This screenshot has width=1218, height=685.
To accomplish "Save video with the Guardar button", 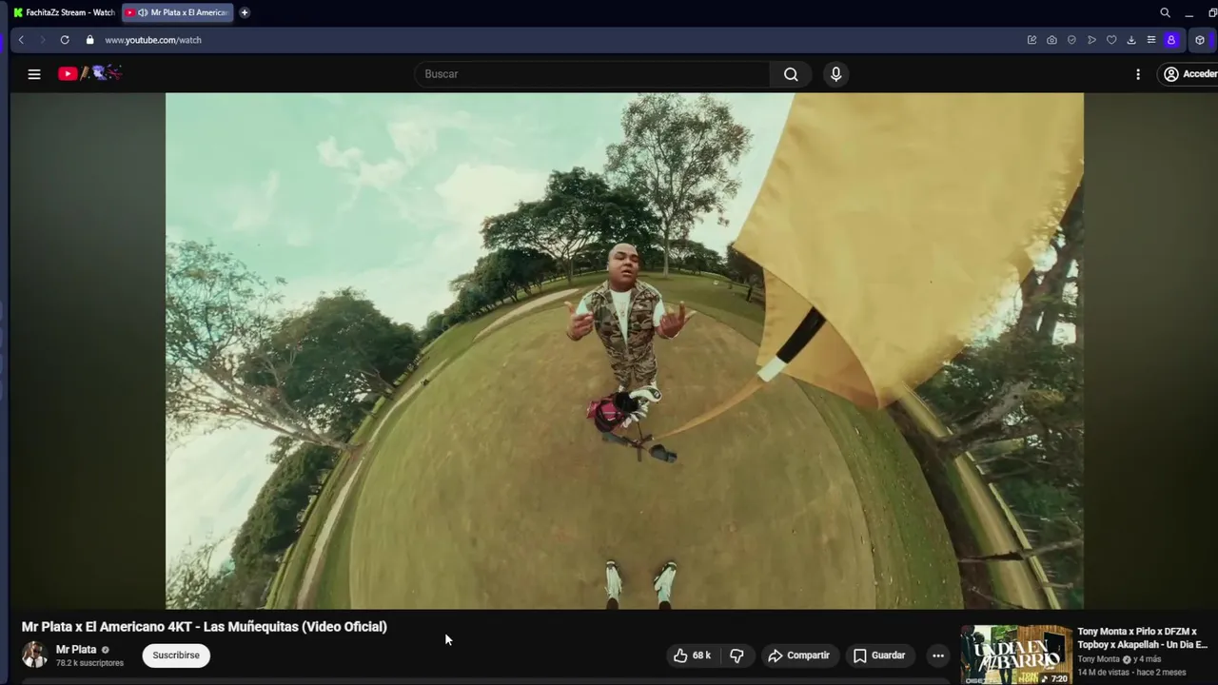I will click(879, 656).
